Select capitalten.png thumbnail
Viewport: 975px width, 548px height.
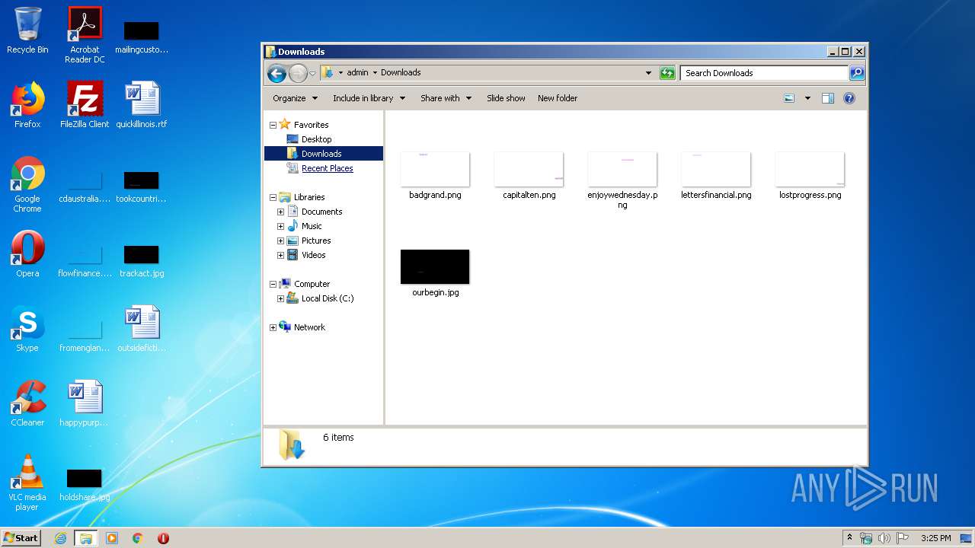click(x=529, y=169)
